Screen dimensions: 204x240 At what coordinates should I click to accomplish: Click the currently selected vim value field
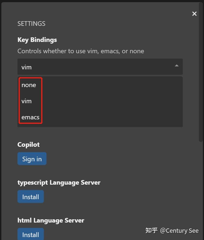tap(26, 67)
